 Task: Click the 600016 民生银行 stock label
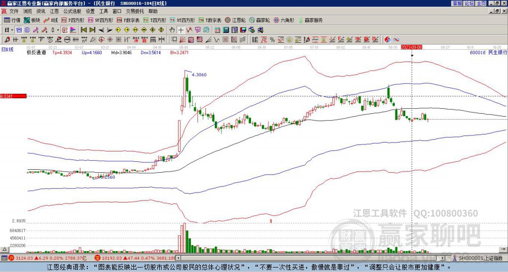click(x=488, y=52)
